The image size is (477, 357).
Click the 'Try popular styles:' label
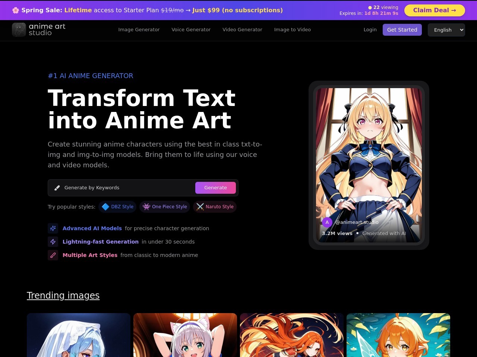(72, 207)
